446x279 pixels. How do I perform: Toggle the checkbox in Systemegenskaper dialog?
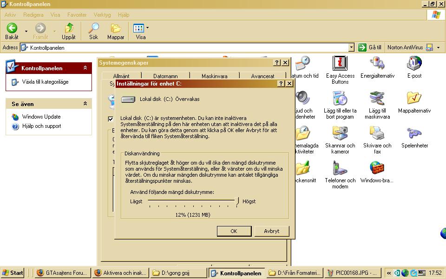(x=111, y=119)
